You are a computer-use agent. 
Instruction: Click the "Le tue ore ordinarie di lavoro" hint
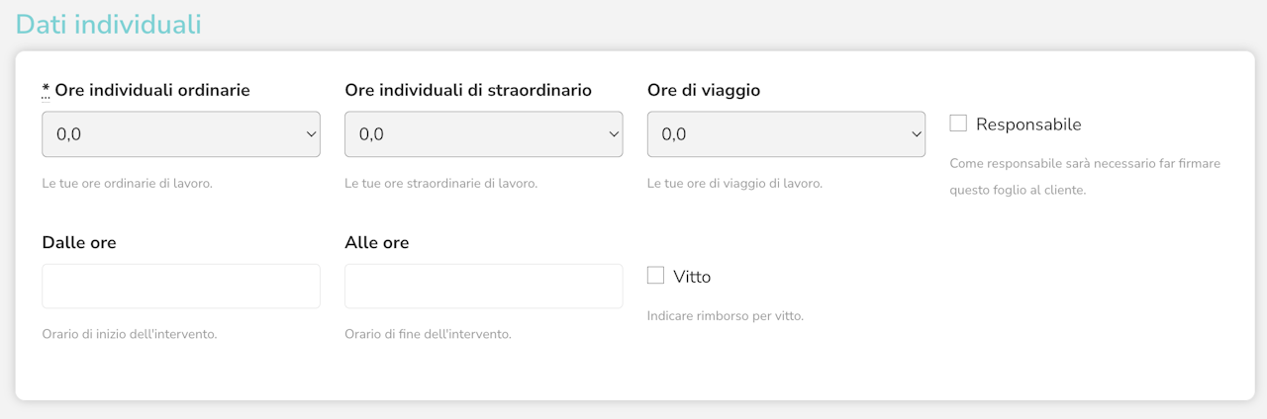(x=127, y=184)
